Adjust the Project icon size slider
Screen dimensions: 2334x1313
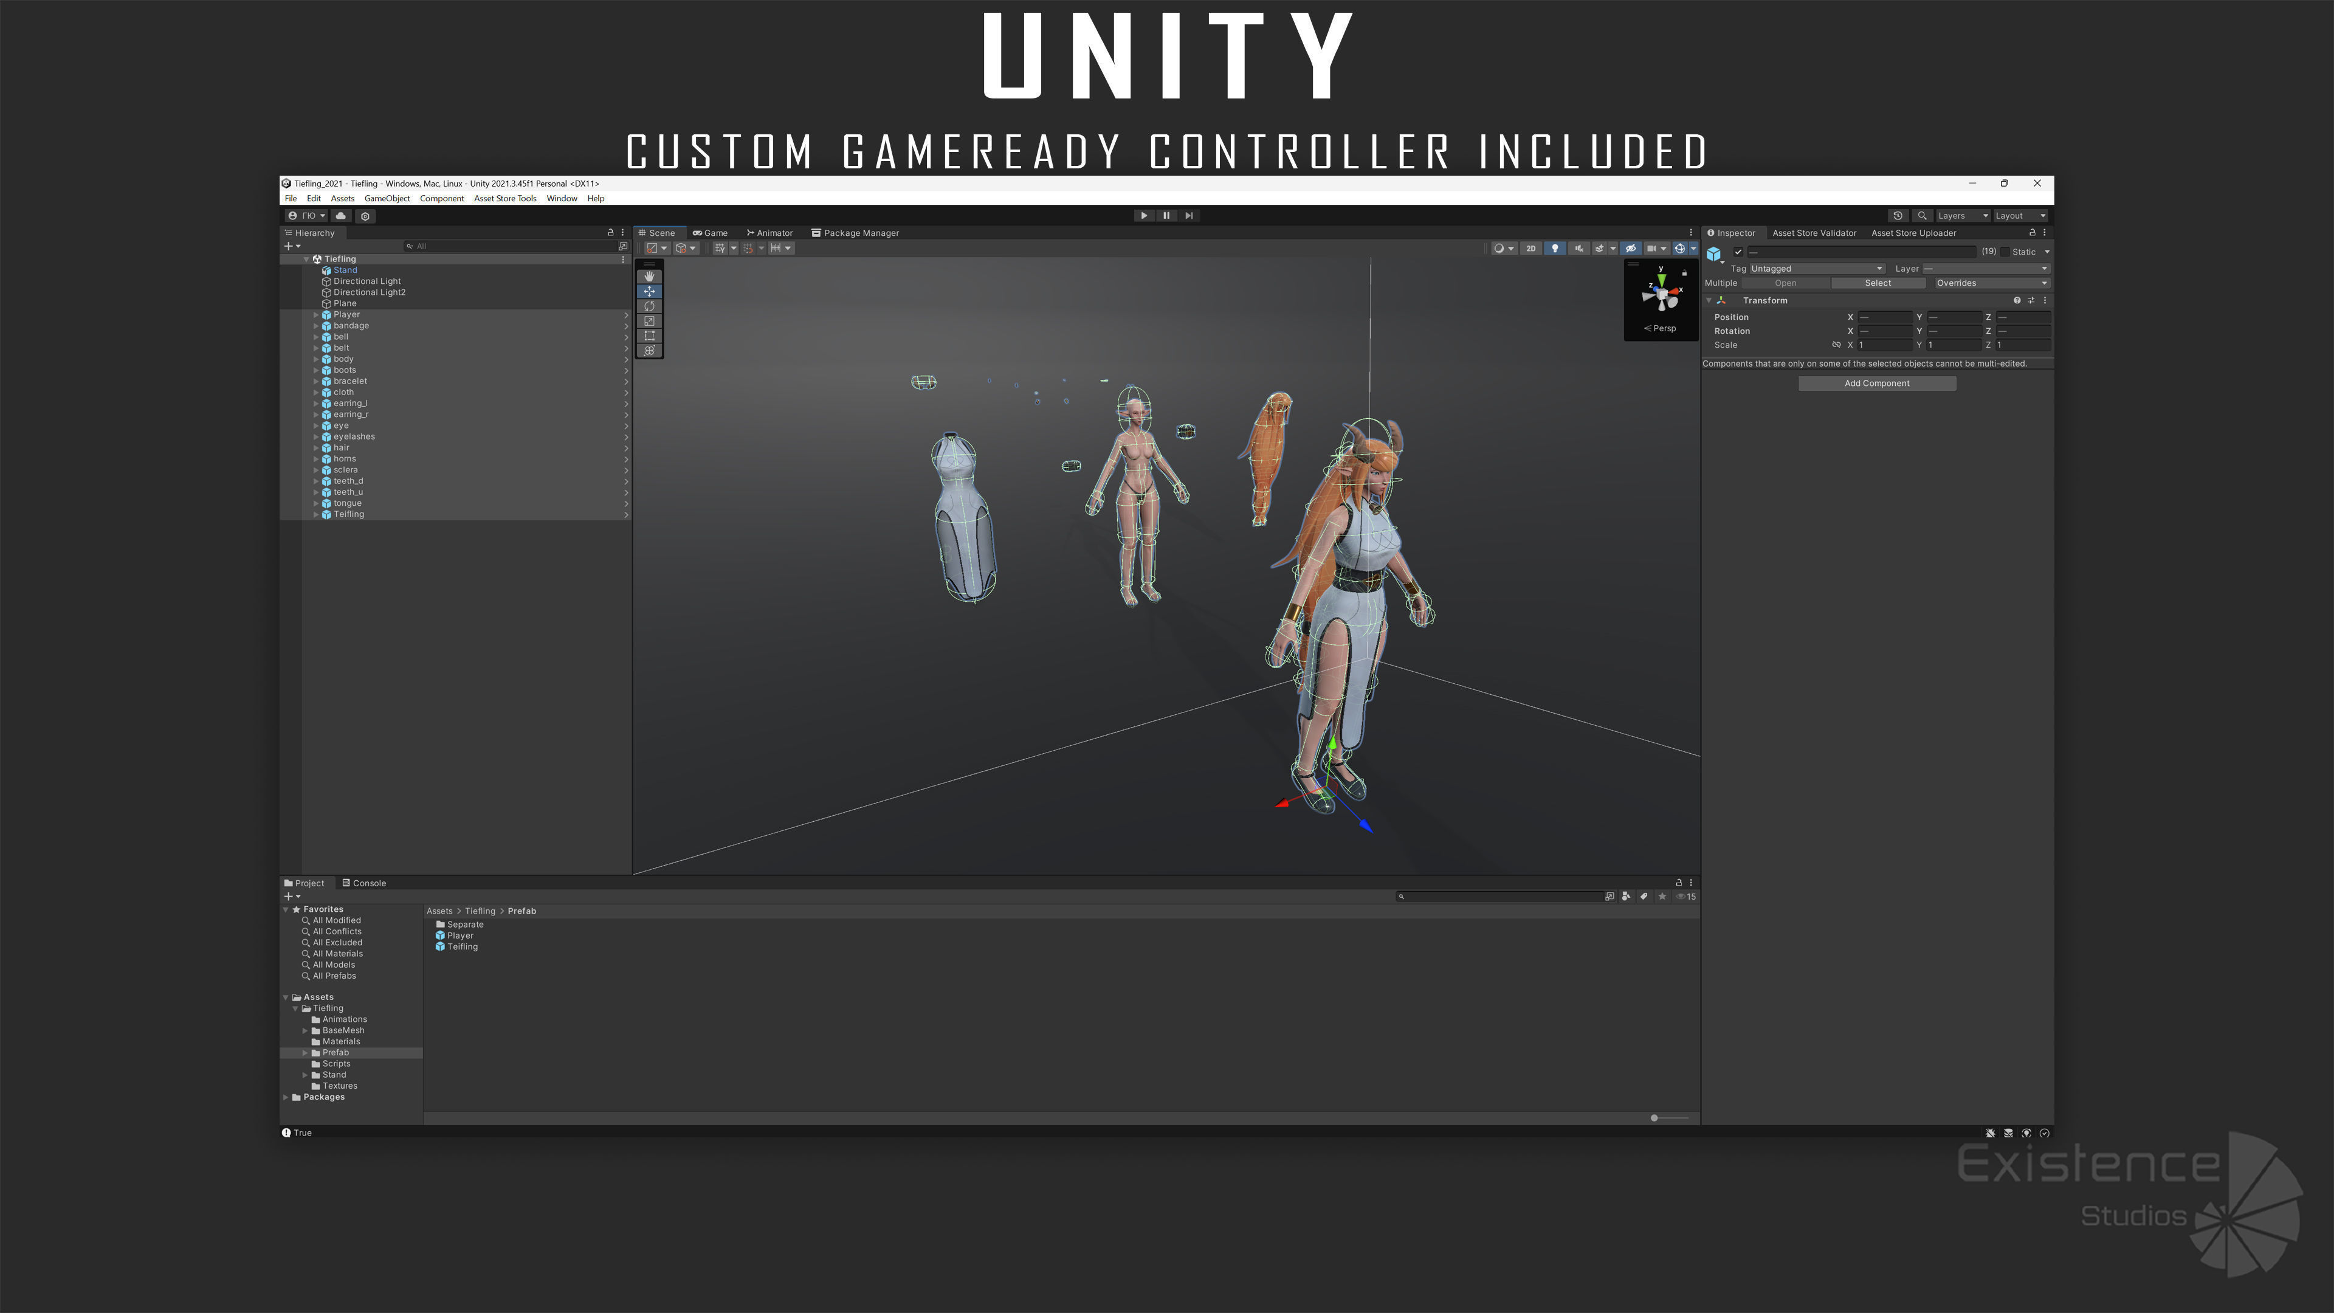1654,1117
